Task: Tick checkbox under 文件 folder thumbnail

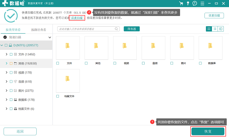Action: [58, 63]
